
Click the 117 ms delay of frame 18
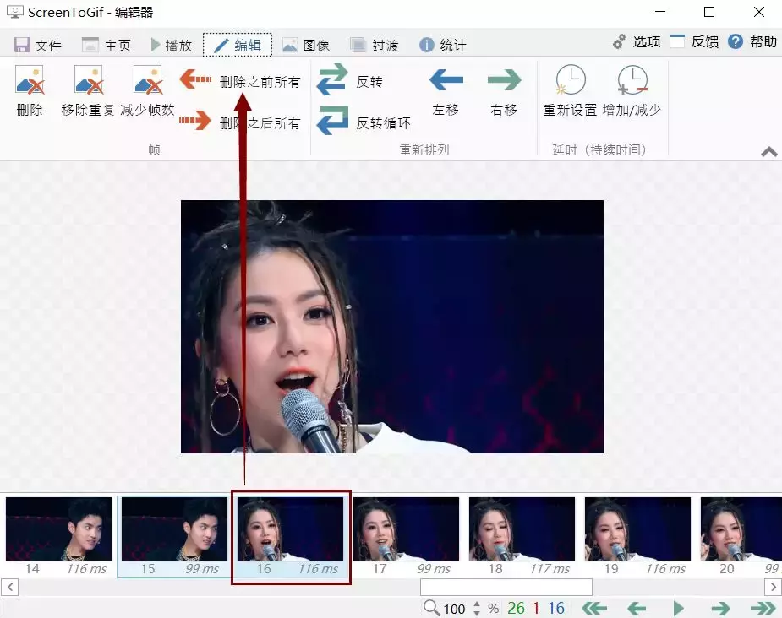click(550, 569)
